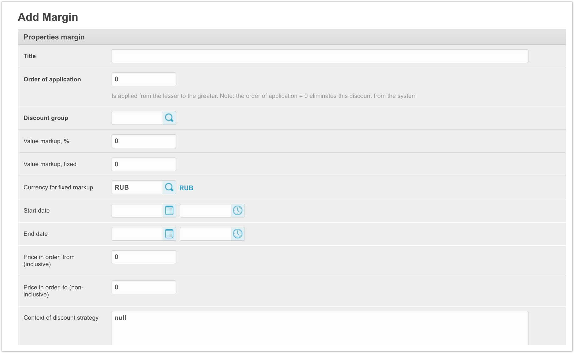Open currency search lookup icon

click(169, 187)
